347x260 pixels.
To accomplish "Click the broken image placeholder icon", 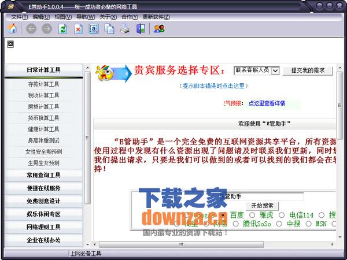I will [x=10, y=44].
